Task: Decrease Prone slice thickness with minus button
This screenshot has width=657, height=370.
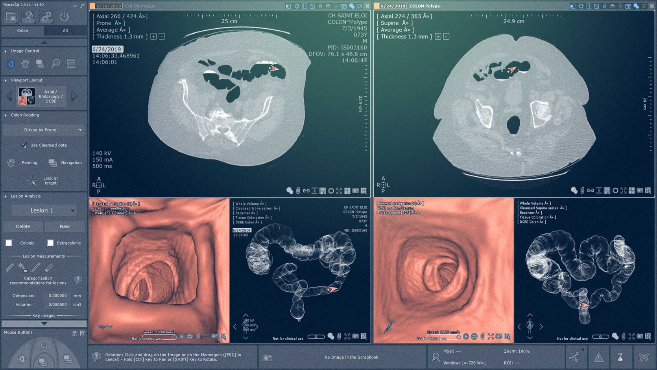Action: [x=162, y=37]
